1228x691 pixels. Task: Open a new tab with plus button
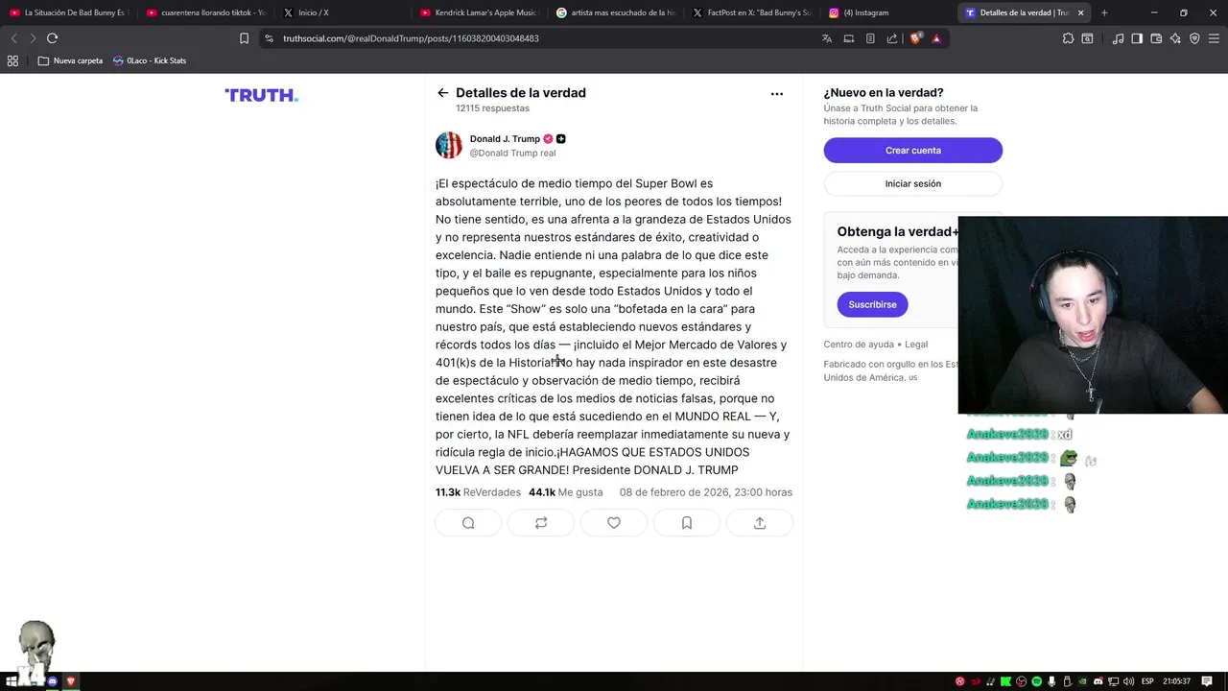point(1104,12)
